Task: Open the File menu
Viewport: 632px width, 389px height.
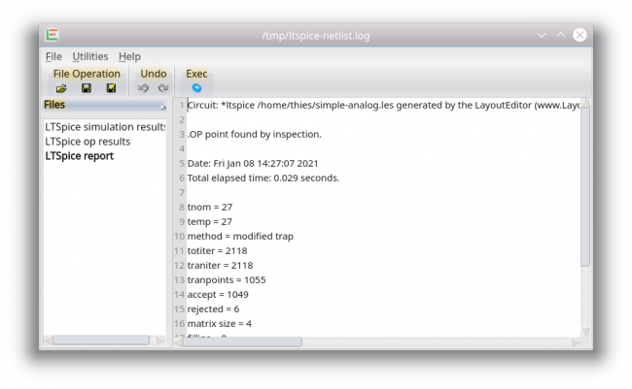Action: [x=53, y=56]
